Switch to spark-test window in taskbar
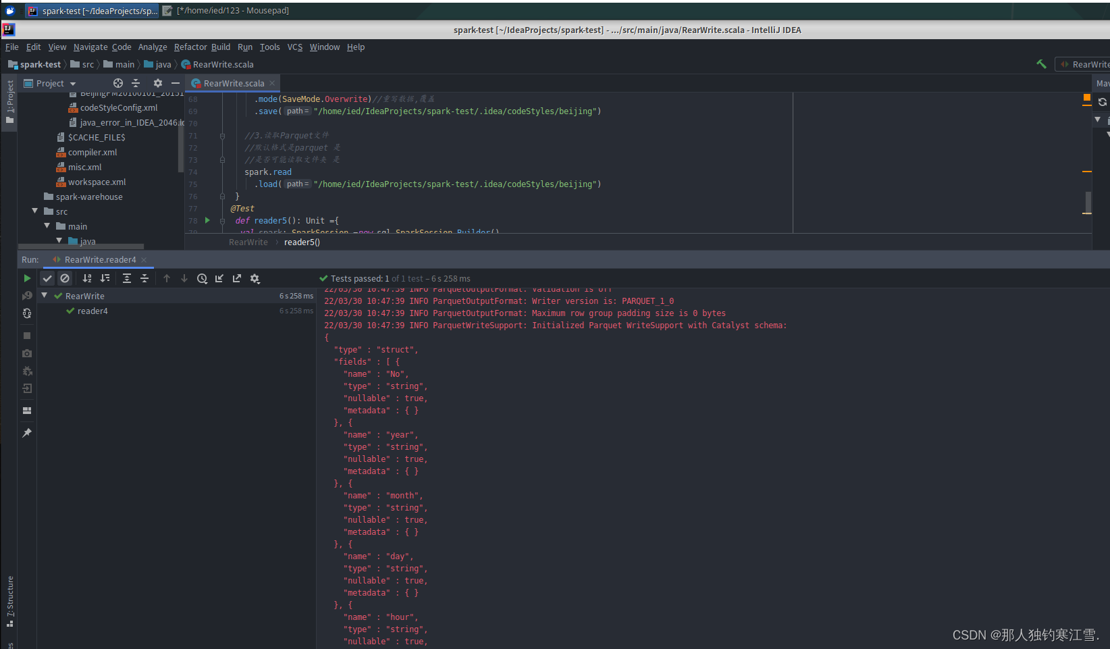This screenshot has width=1110, height=649. (x=92, y=11)
